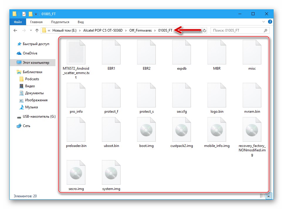Open Документы library
The width and height of the screenshot is (283, 209).
click(x=32, y=93)
